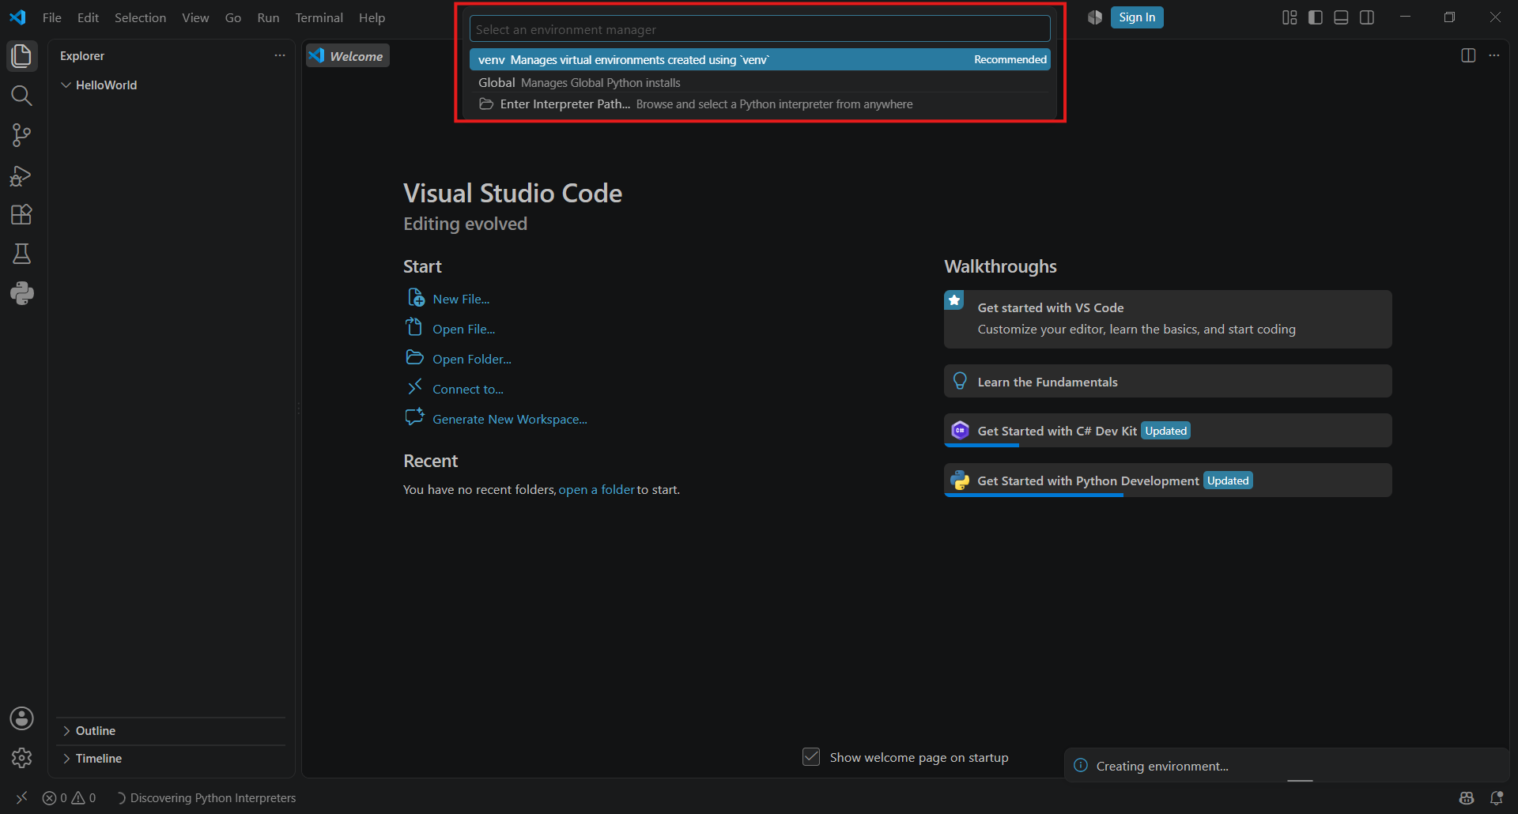Open the Terminal menu
1518x814 pixels.
(319, 17)
